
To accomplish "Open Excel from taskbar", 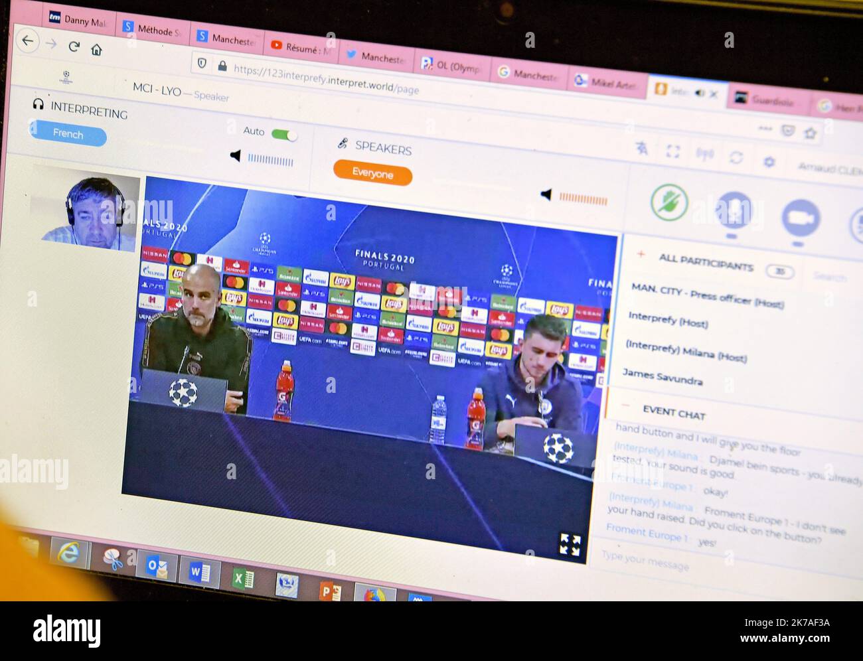I will [243, 578].
